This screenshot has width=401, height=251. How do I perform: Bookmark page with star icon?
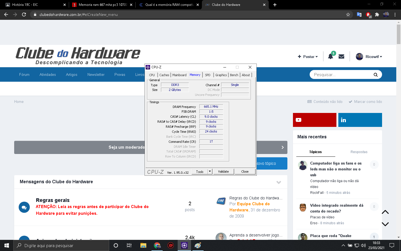click(348, 15)
